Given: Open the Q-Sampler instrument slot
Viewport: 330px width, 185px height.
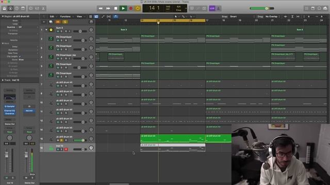Looking at the screenshot, I should click(x=9, y=106).
